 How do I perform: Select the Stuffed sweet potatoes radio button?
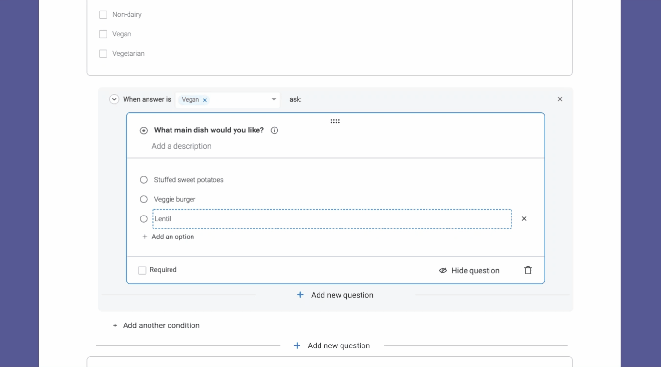coord(144,180)
